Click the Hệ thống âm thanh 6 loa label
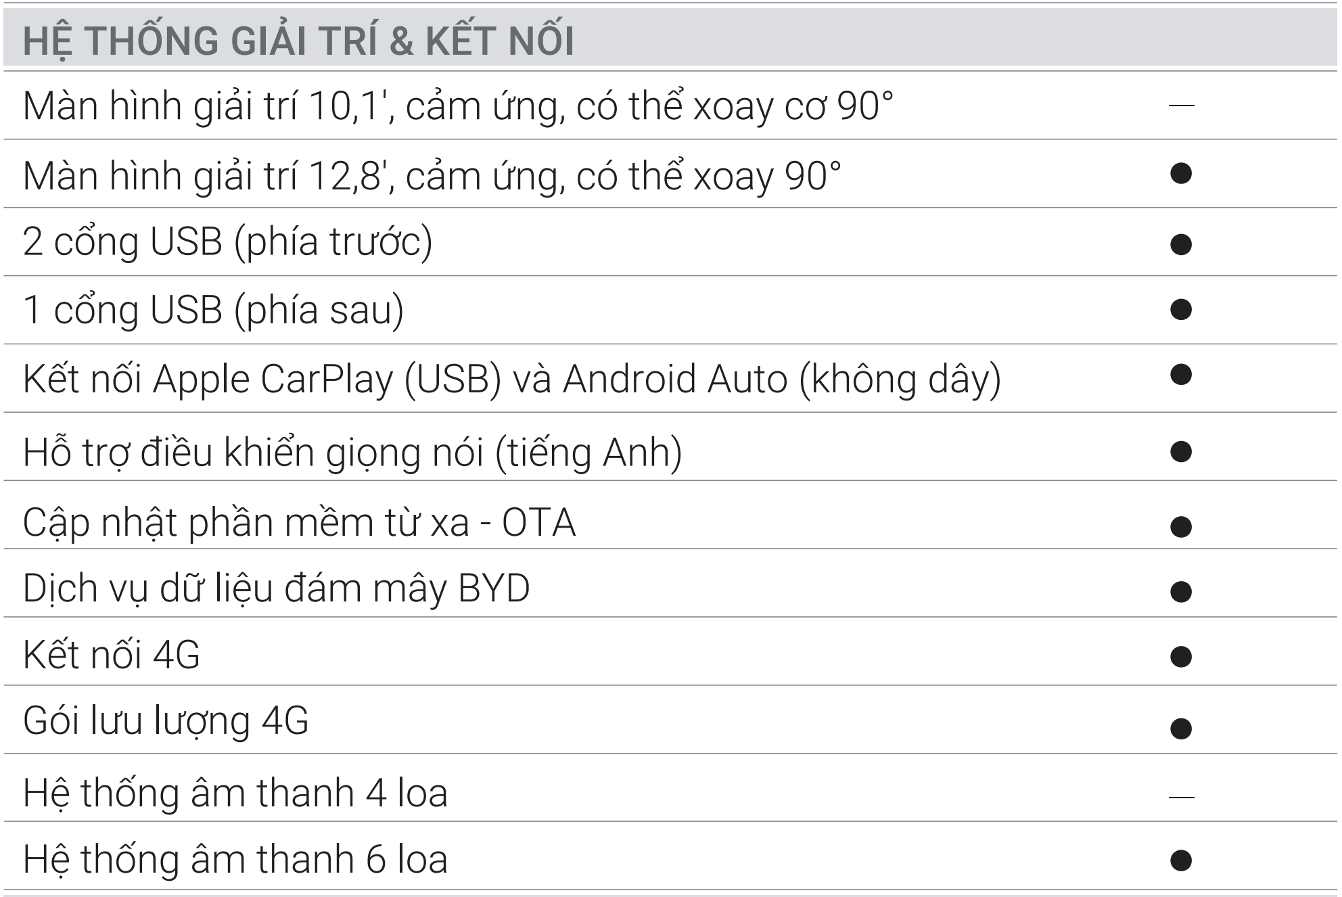 tap(235, 859)
